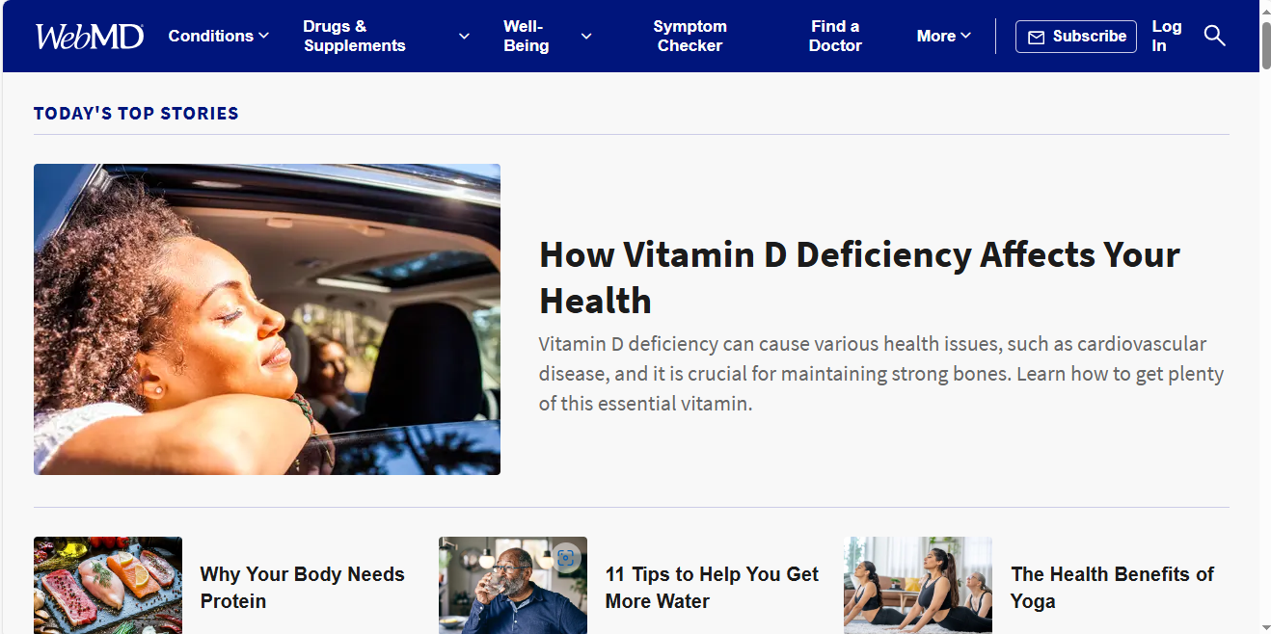
Task: Open the search magnifier icon
Action: (x=1214, y=37)
